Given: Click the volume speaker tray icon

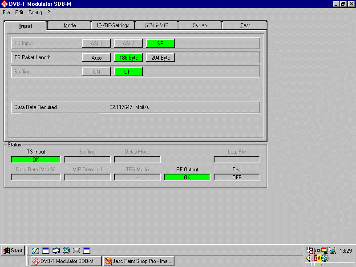Looking at the screenshot, I should pyautogui.click(x=309, y=258).
